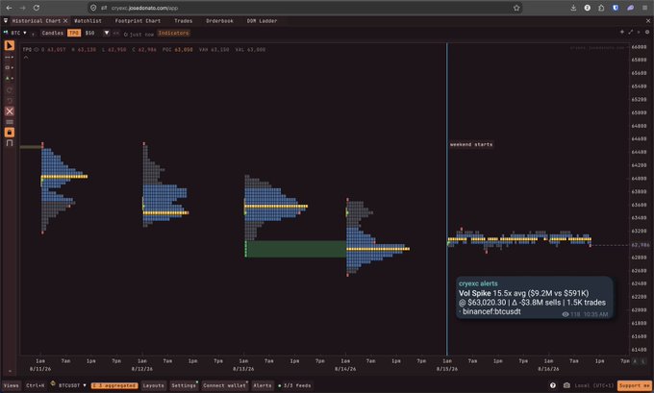Open the browser downloads icon
Screen dimensions: 654x393
(x=573, y=8)
